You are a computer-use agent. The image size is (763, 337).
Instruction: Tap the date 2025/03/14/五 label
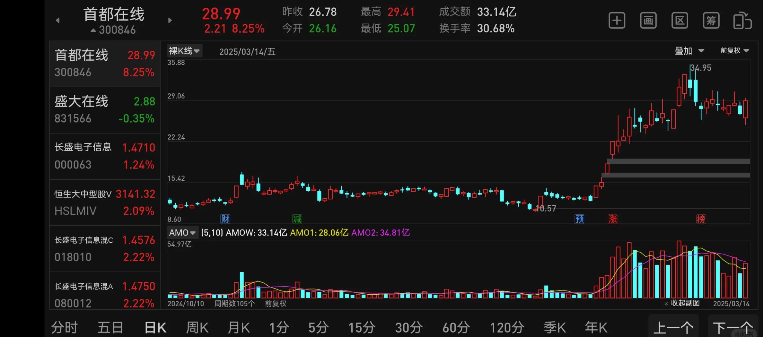coord(247,52)
